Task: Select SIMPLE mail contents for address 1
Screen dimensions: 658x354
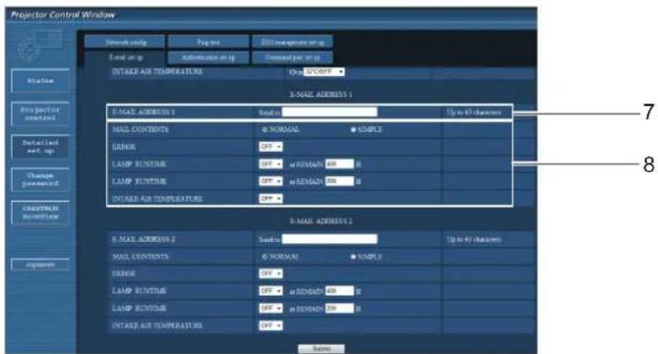Action: [354, 130]
